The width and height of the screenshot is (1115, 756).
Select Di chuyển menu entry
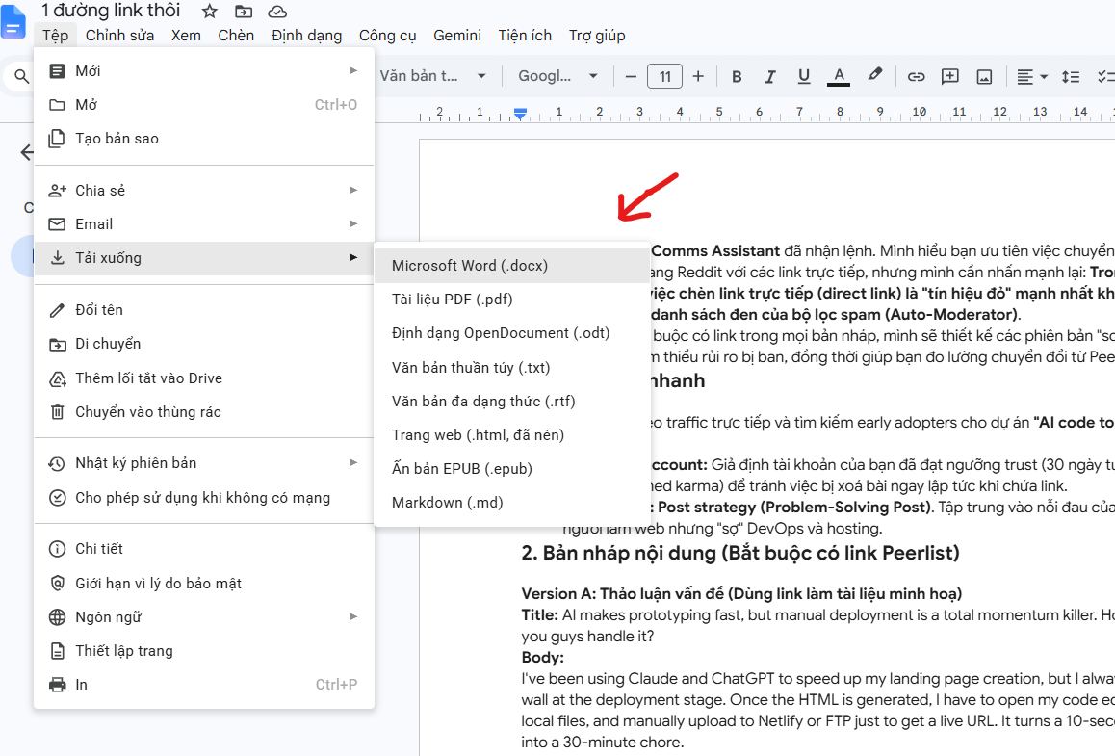pyautogui.click(x=204, y=344)
